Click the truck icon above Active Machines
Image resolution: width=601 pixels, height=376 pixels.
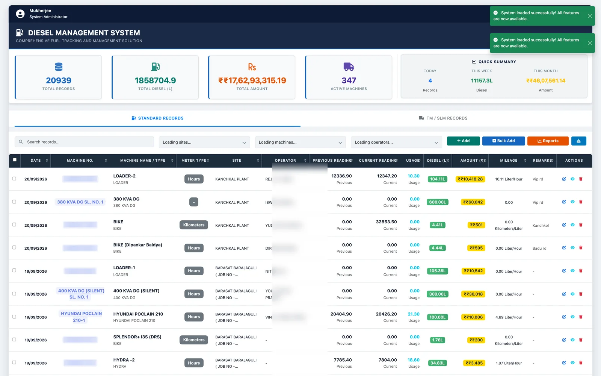tap(349, 67)
